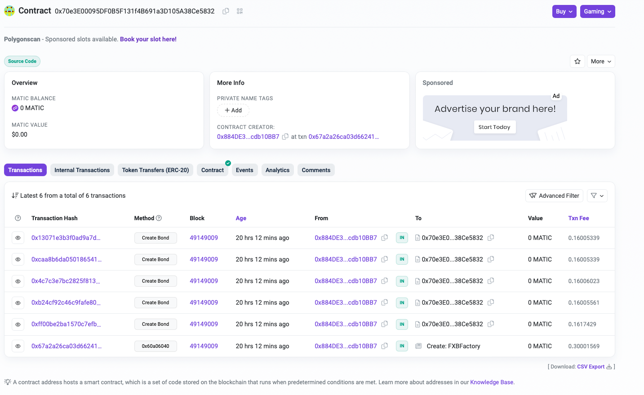Image resolution: width=644 pixels, height=395 pixels.
Task: Copy the contract address with the copy icon
Action: tap(226, 11)
